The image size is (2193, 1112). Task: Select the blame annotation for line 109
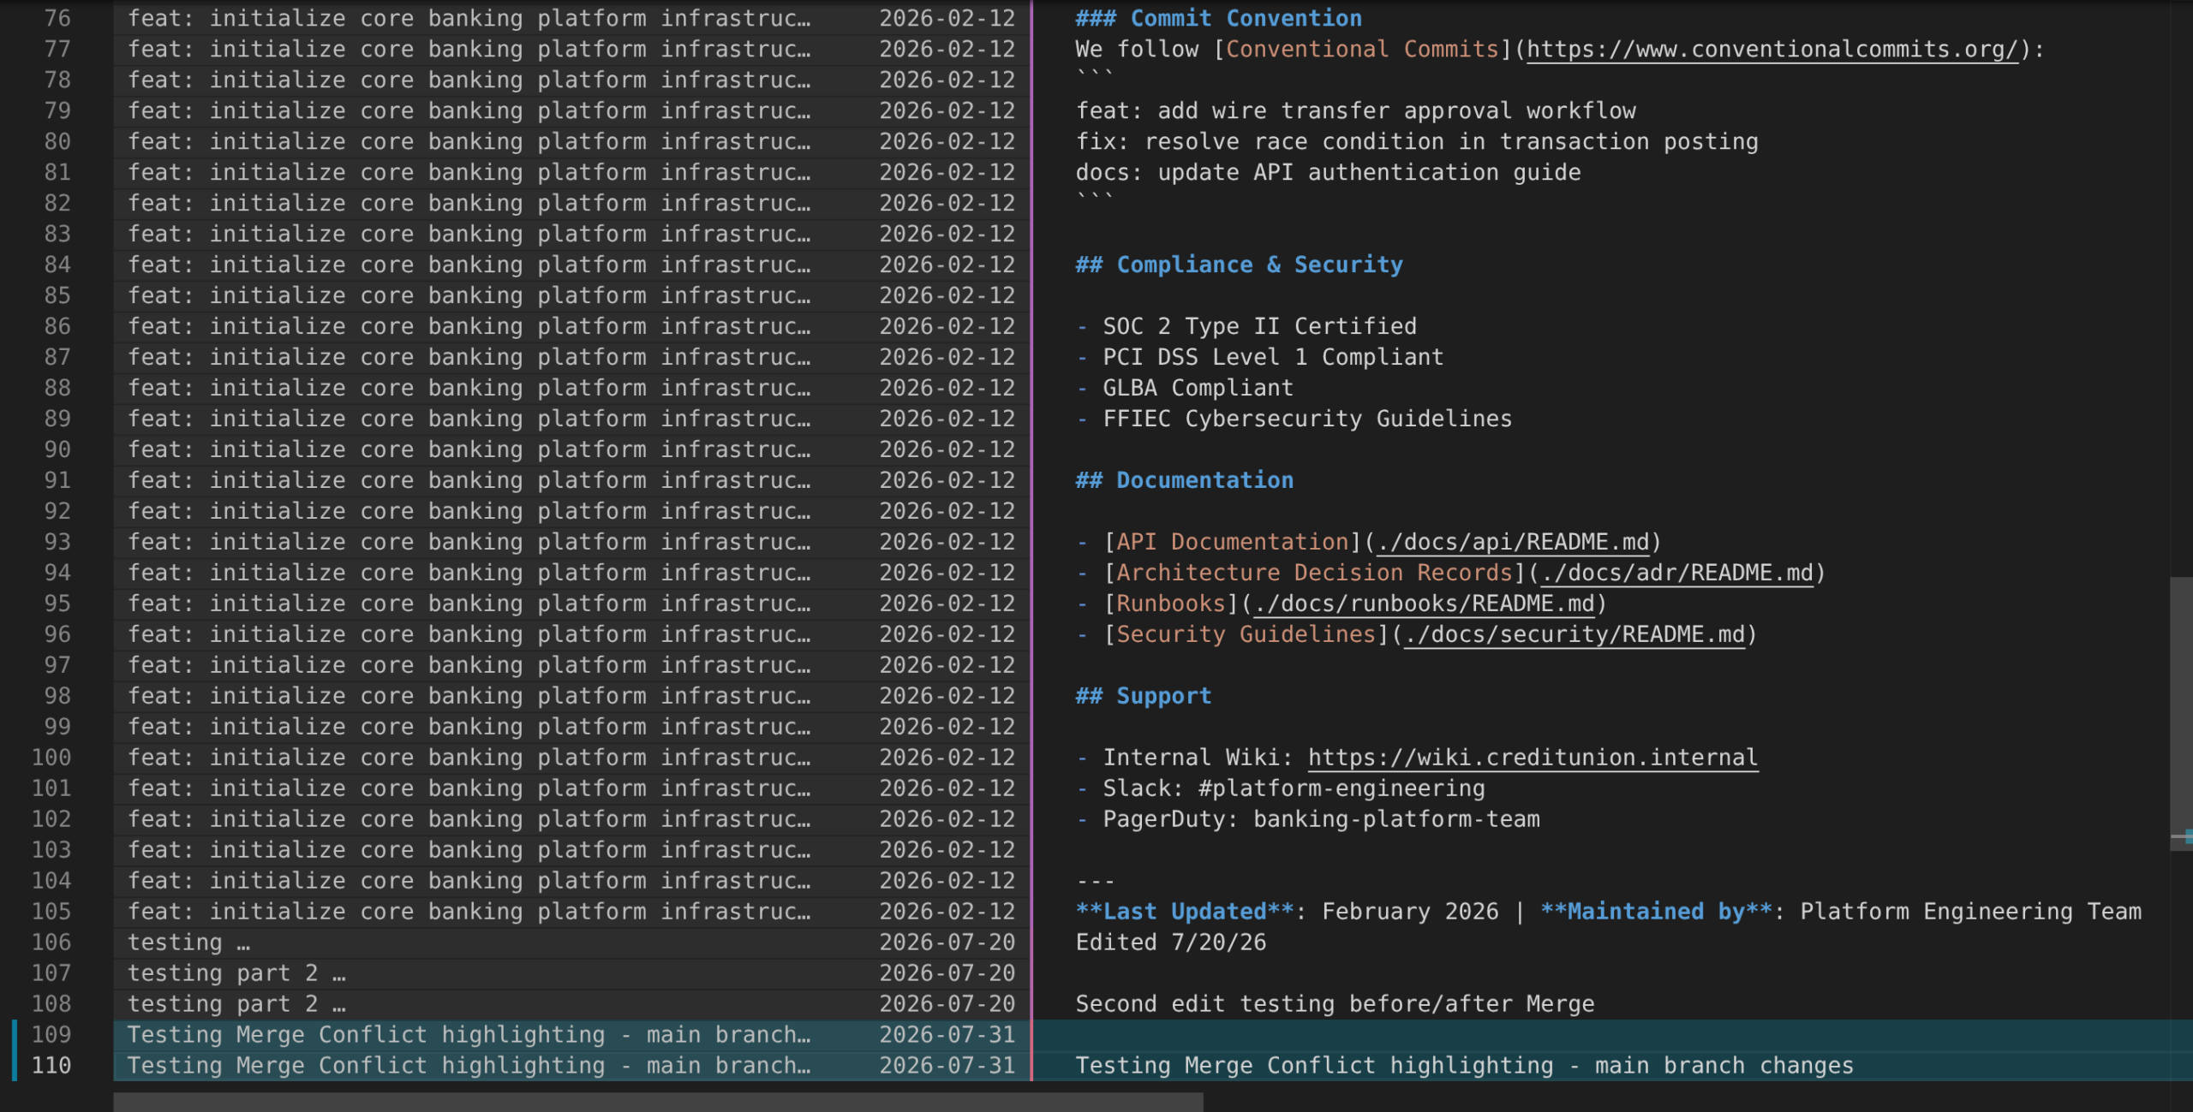(x=571, y=1035)
